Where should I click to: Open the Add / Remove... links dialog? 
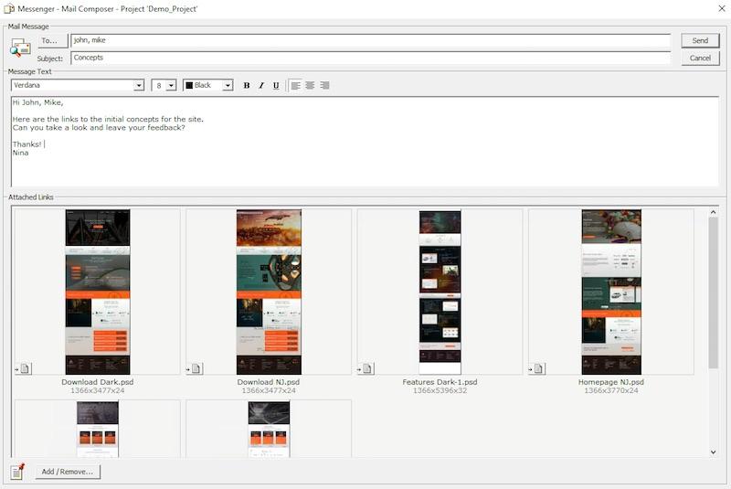tap(69, 472)
